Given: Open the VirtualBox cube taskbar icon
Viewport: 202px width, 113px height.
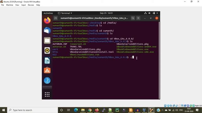Looking at the screenshot, I should coord(144,110).
